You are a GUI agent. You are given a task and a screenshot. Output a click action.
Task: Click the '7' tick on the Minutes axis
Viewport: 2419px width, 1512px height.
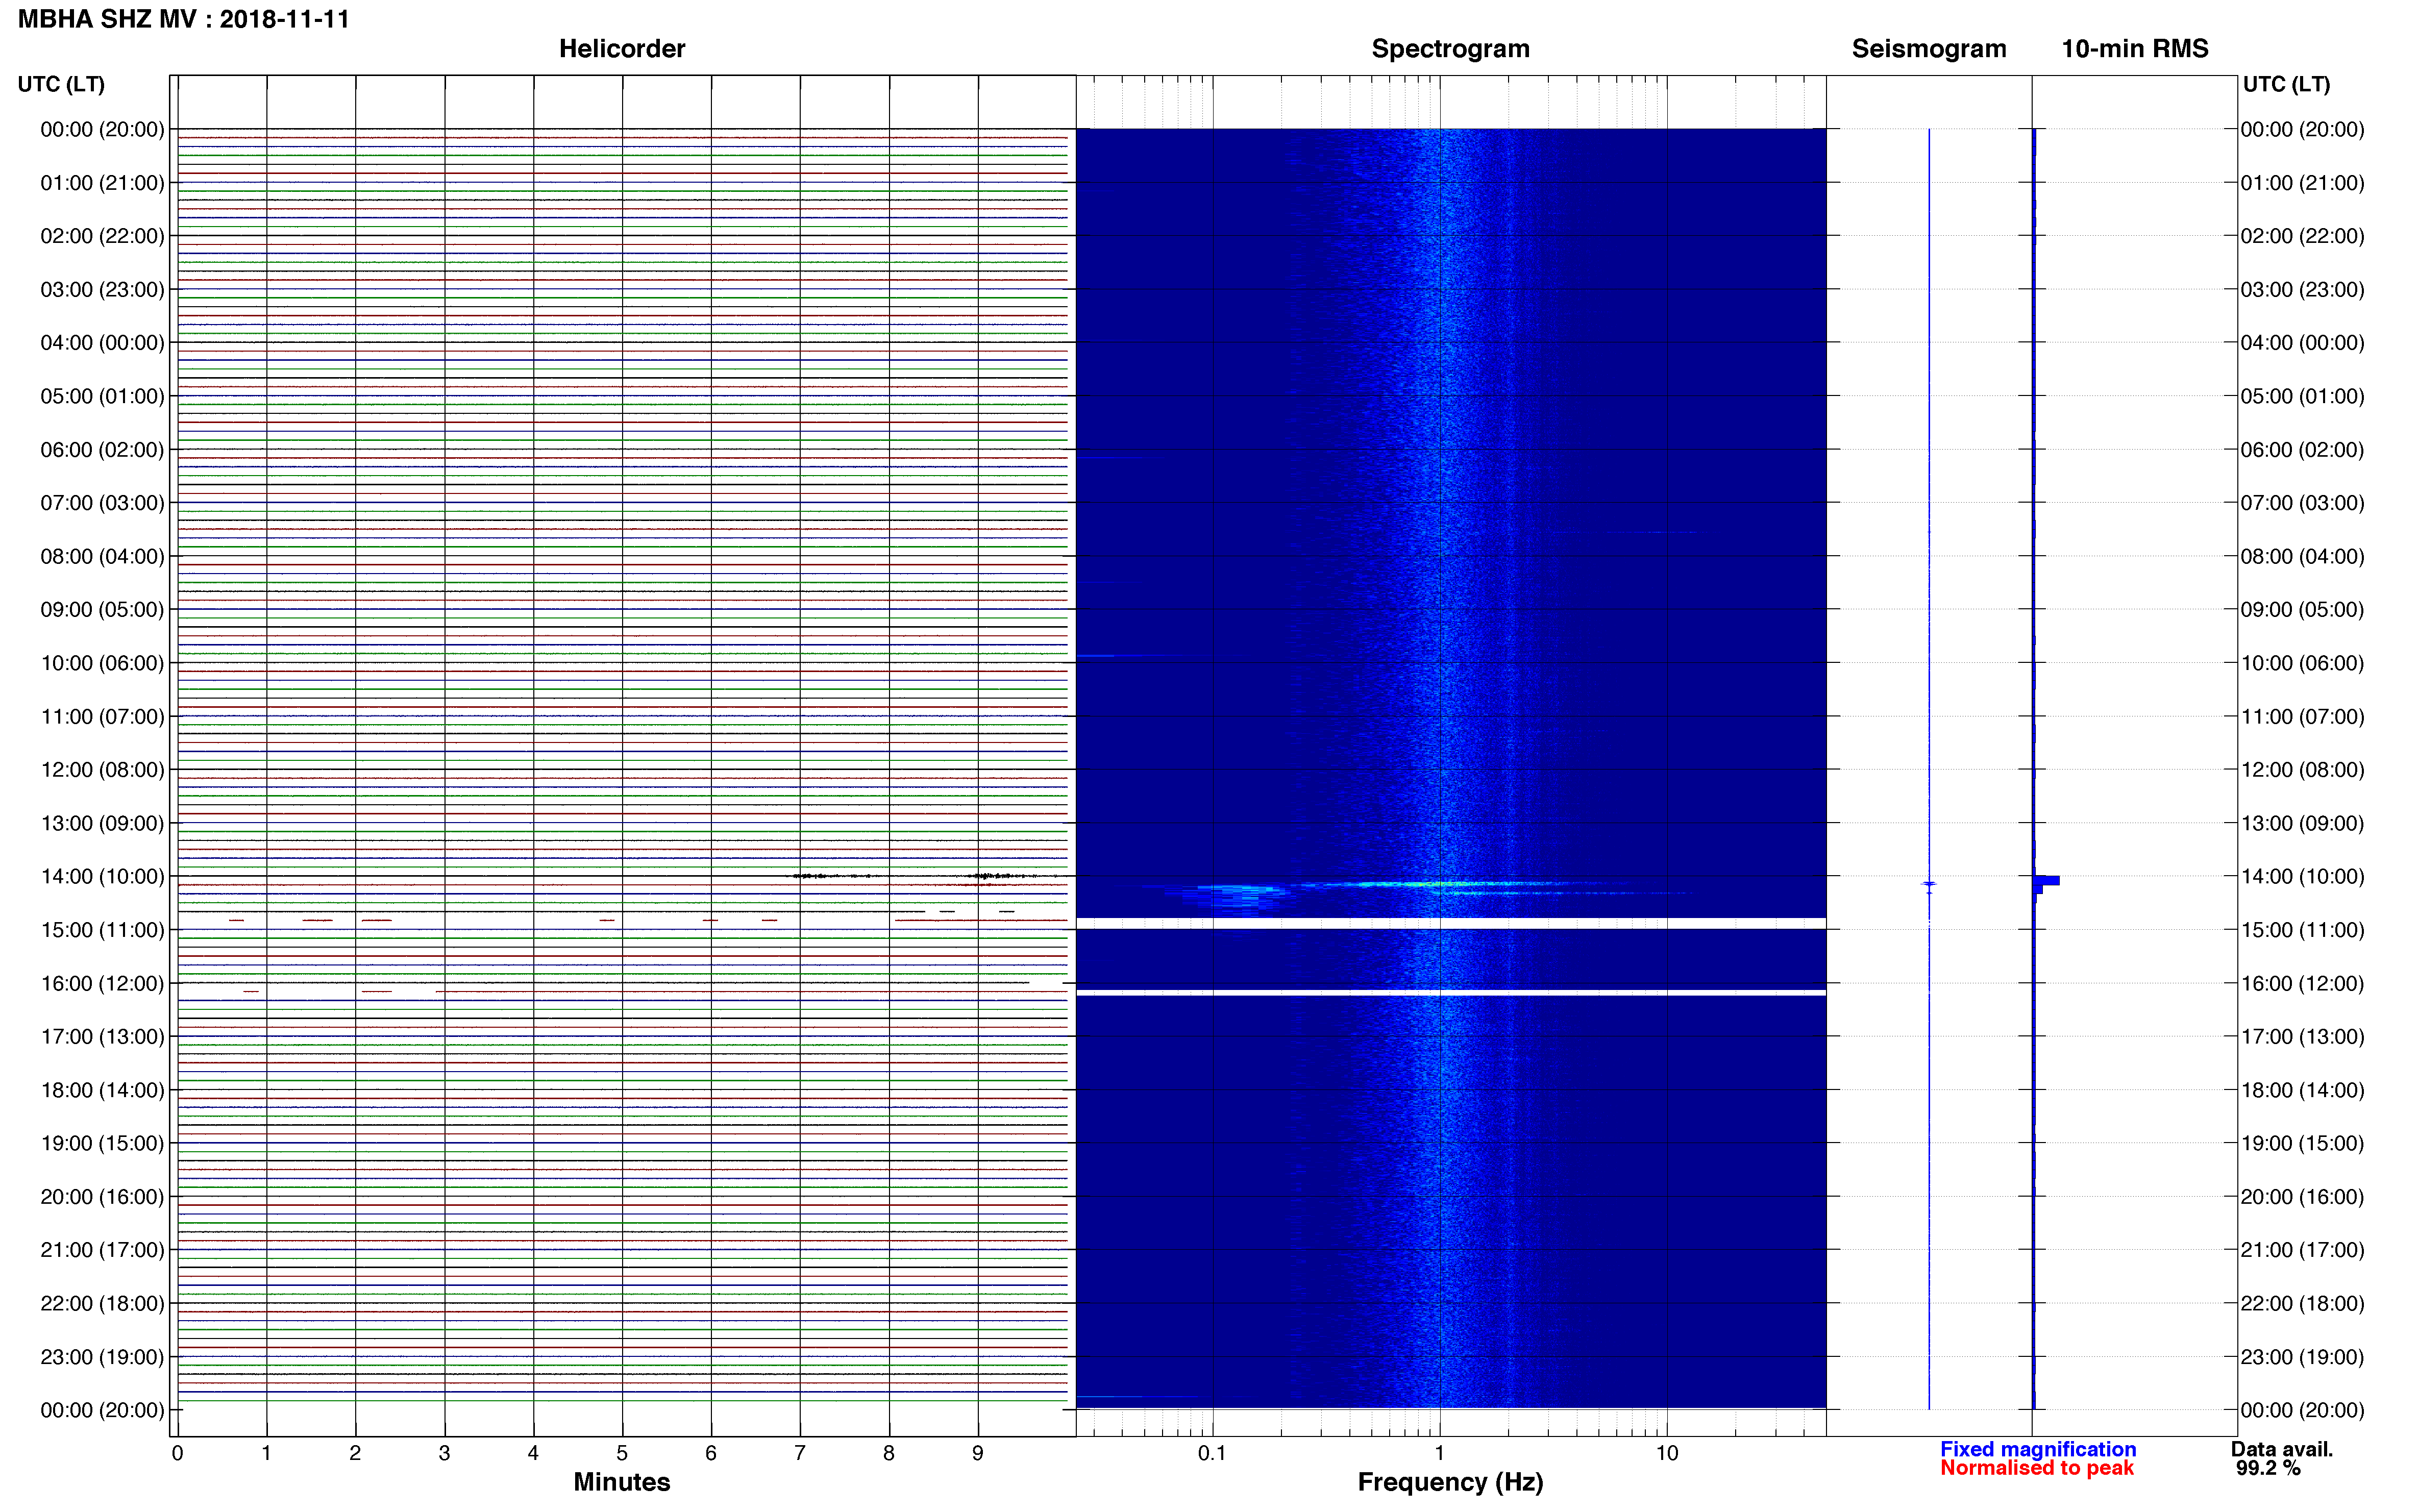point(800,1453)
